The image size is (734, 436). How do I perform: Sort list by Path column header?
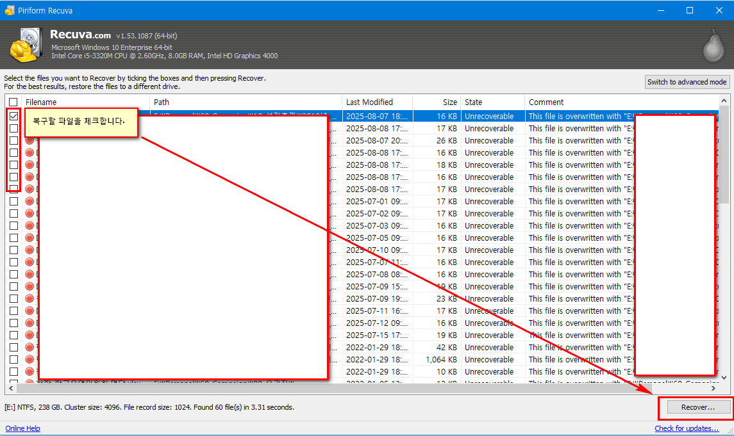point(246,102)
